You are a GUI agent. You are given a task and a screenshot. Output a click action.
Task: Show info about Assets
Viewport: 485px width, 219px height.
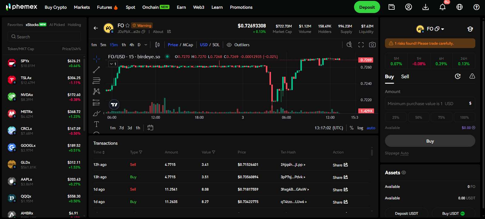[404, 172]
